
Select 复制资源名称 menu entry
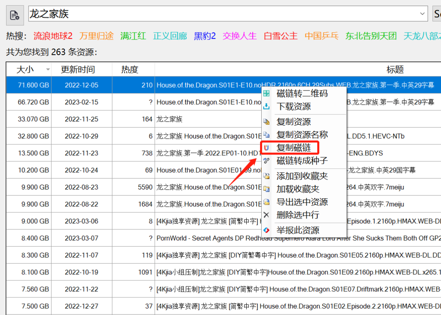coord(302,135)
